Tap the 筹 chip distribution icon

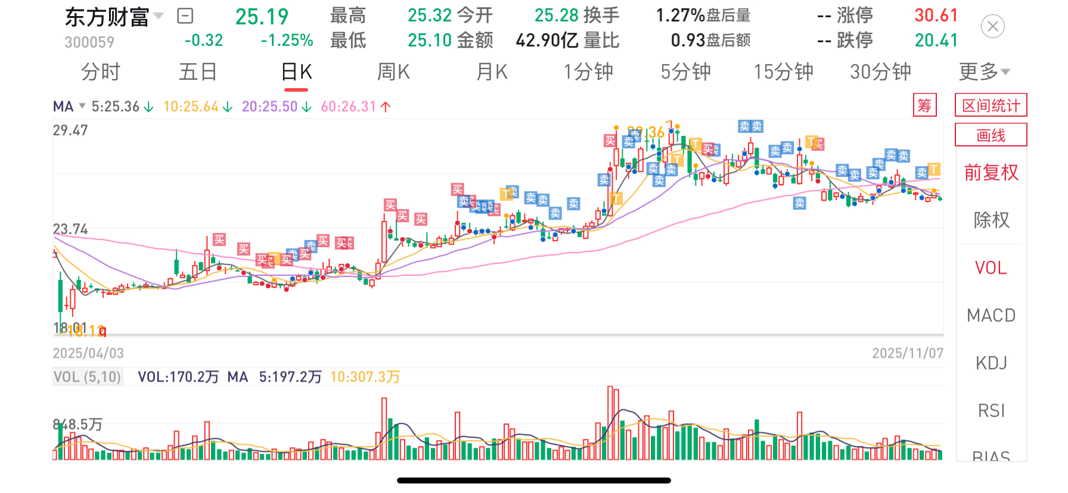925,105
